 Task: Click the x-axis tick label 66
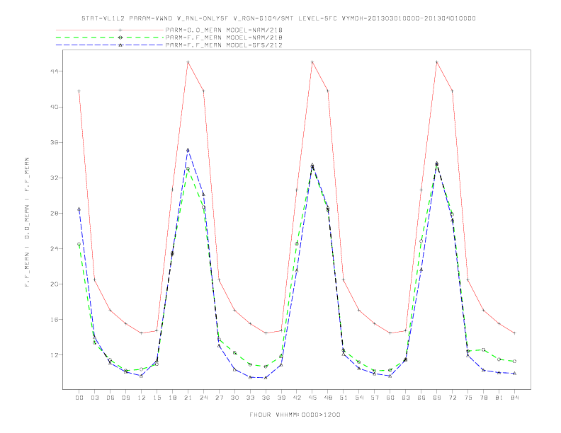click(421, 398)
